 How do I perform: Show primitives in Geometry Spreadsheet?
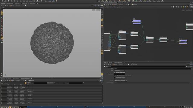point(28,83)
